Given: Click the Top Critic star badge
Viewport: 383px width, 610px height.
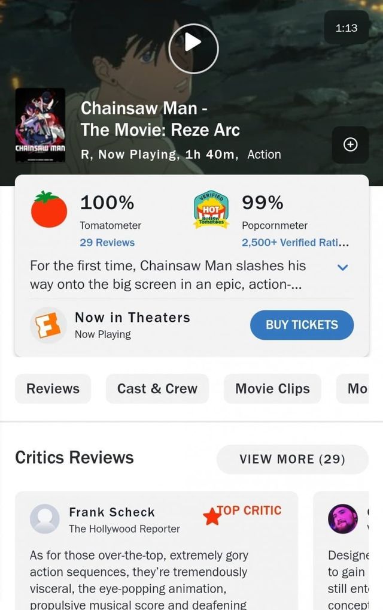Looking at the screenshot, I should pos(211,515).
